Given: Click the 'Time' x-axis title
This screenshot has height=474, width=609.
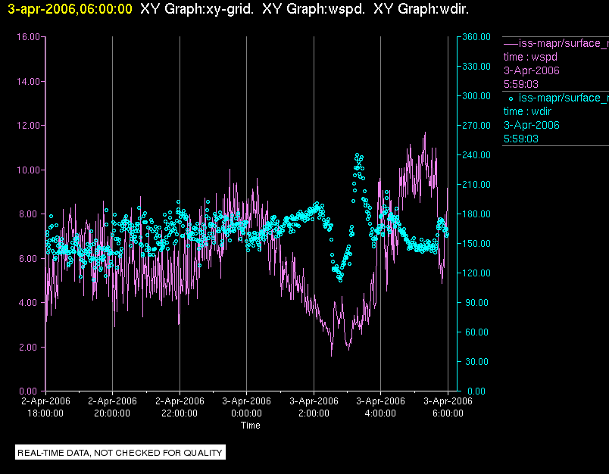Looking at the screenshot, I should tap(251, 426).
